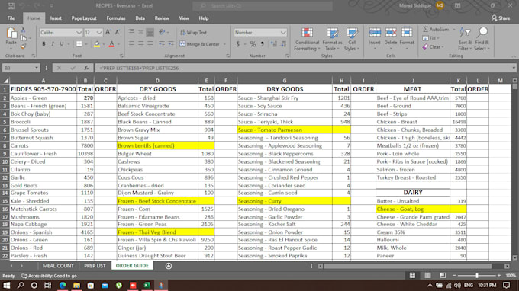Click the Save icon in quick access toolbar
519x291 pixels.
(x=11, y=5)
